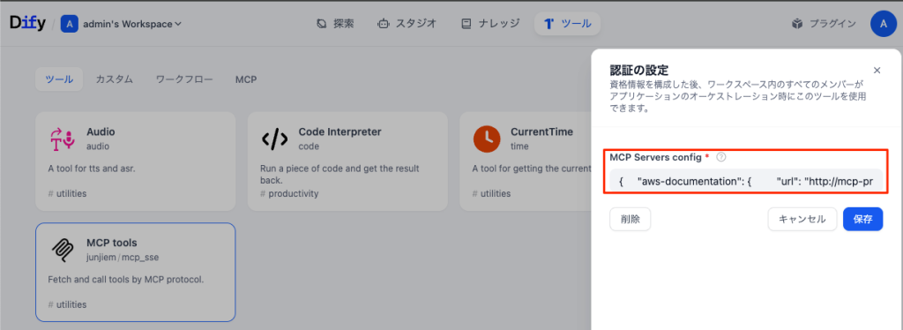The image size is (903, 330).
Task: Click the MCP Servers config label
Action: [x=655, y=157]
